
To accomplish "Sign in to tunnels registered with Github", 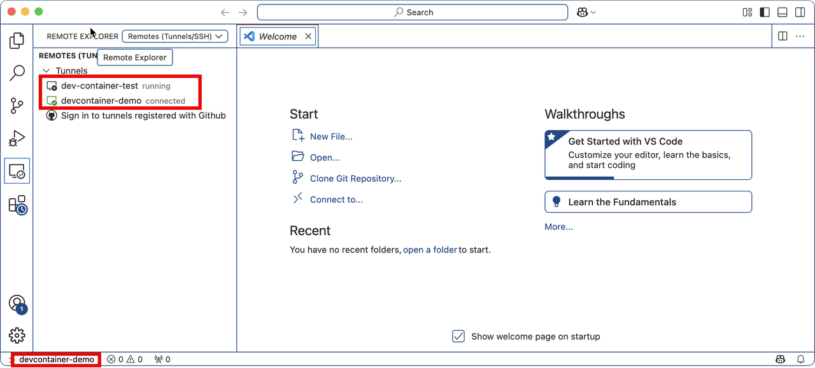I will [136, 116].
